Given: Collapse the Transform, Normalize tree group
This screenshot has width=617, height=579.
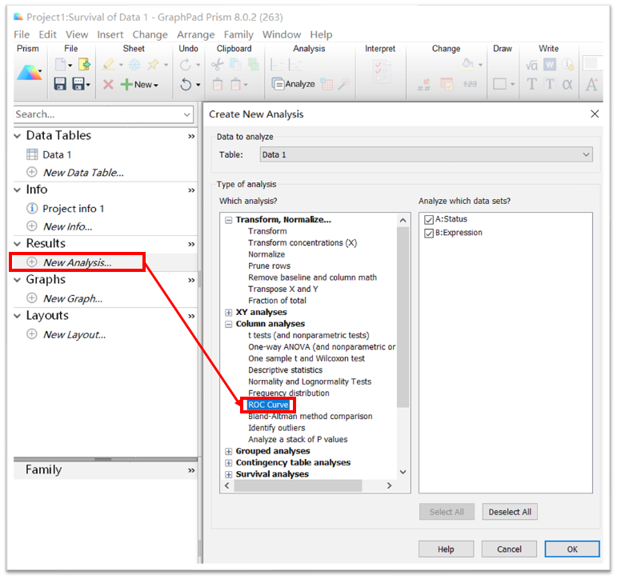Looking at the screenshot, I should tap(229, 220).
